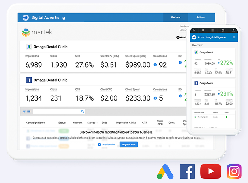Click ROI info icon in Facebook card
This screenshot has height=183, width=248.
[180, 96]
